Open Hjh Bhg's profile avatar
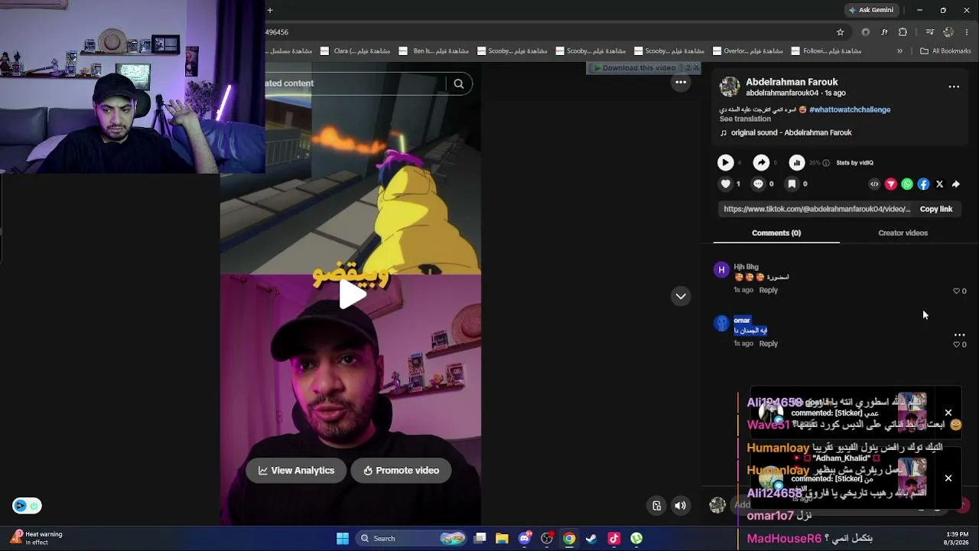This screenshot has height=551, width=979. pos(721,269)
